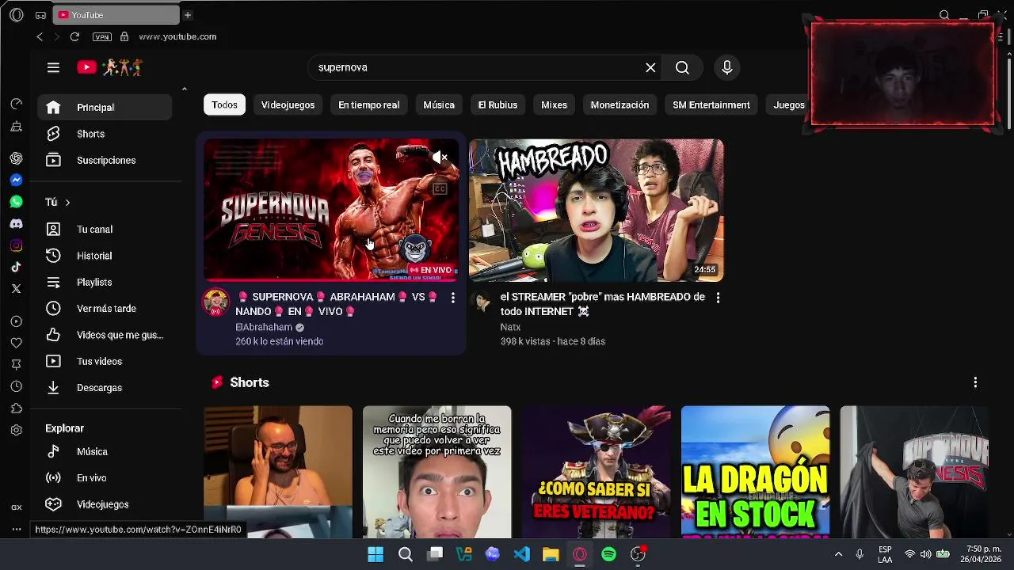This screenshot has width=1014, height=570.
Task: Open En vivo under Explorar
Action: 105,478
